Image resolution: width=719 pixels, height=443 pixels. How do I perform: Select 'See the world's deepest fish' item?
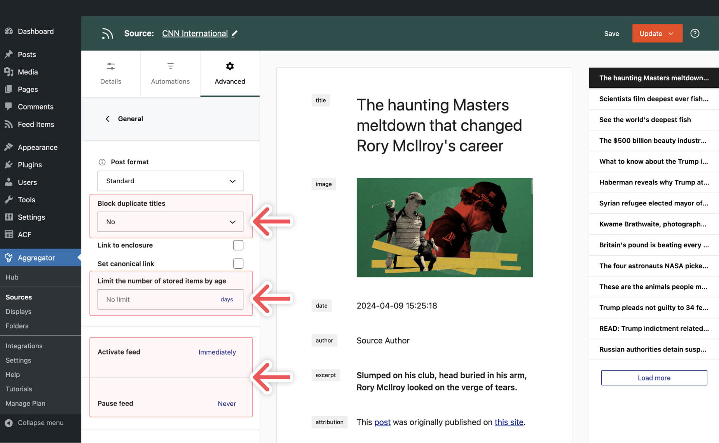click(x=654, y=120)
